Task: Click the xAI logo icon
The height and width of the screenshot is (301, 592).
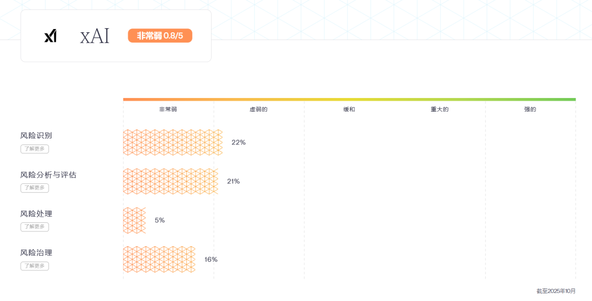Action: [50, 36]
